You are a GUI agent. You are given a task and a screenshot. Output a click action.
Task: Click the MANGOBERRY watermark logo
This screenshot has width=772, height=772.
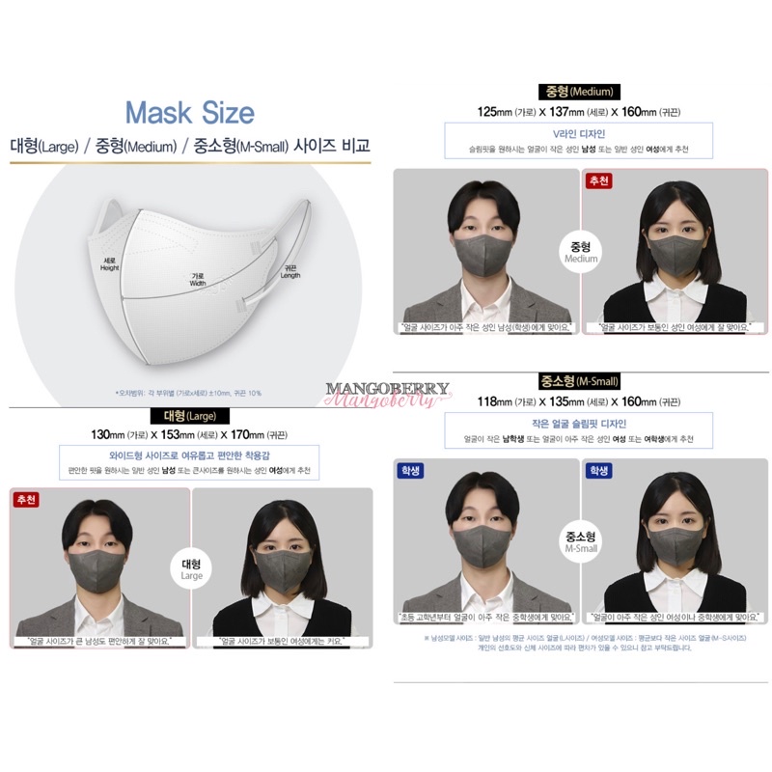(388, 395)
